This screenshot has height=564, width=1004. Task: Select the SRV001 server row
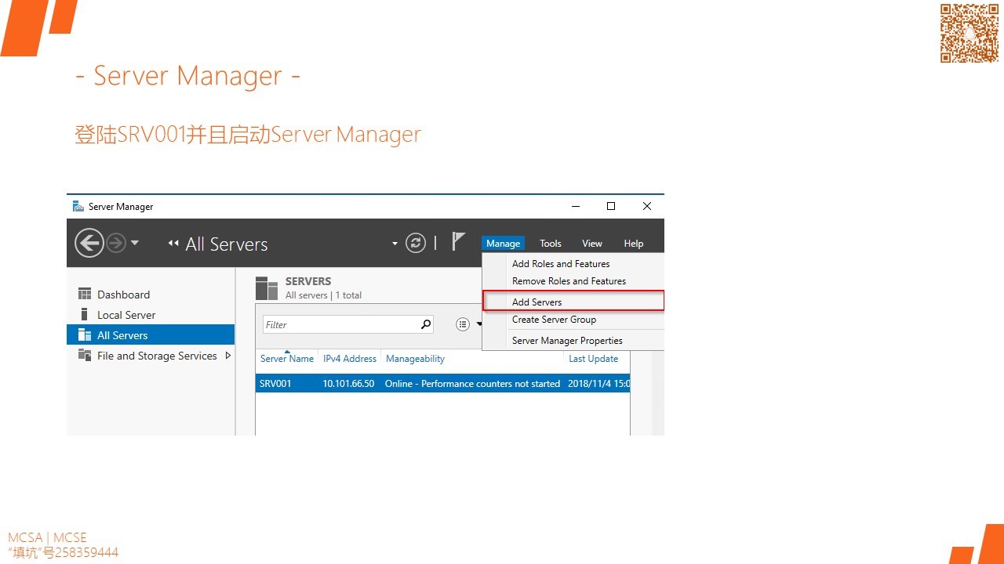[442, 384]
